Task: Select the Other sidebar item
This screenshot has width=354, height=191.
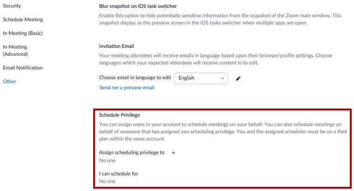Action: click(x=9, y=82)
